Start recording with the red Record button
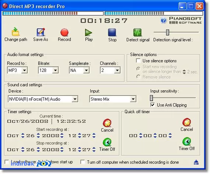 [64, 32]
